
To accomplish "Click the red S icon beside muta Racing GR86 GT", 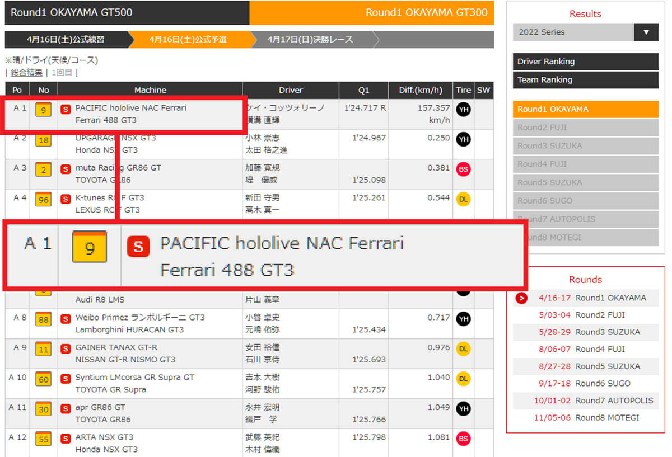I will (66, 168).
